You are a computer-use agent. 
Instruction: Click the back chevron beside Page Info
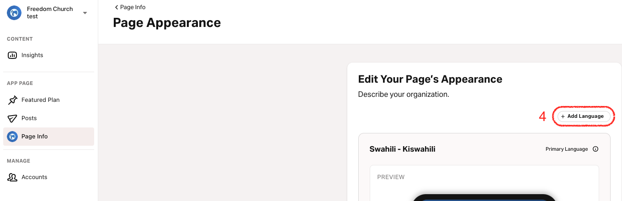(x=116, y=7)
